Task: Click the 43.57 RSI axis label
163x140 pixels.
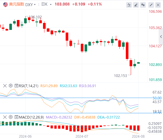Action: tap(157, 102)
